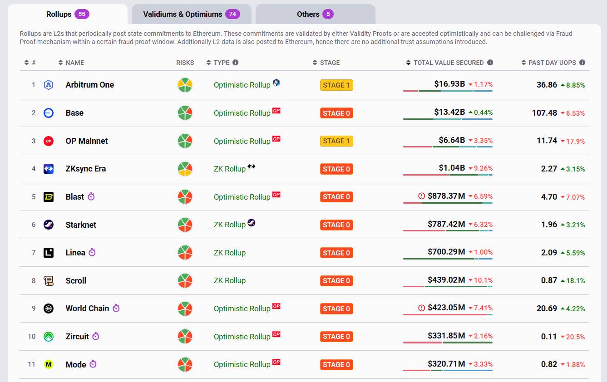Sort by the TYPE column header
Viewport: 607px width, 382px height.
[x=218, y=63]
